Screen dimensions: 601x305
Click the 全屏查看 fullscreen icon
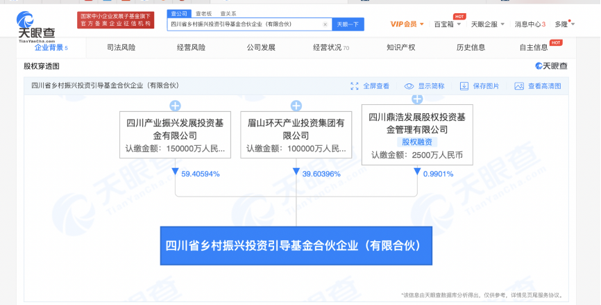pyautogui.click(x=355, y=86)
